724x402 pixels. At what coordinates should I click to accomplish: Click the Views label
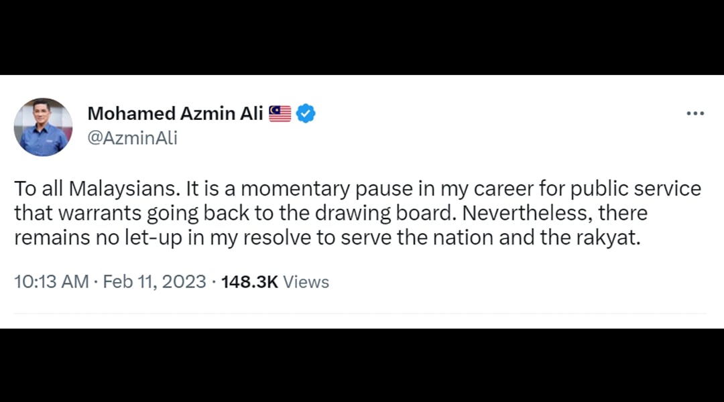point(306,281)
